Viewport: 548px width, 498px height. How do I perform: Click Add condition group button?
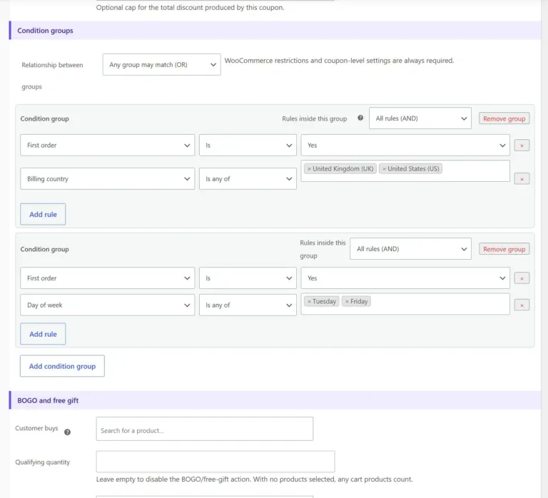[62, 366]
